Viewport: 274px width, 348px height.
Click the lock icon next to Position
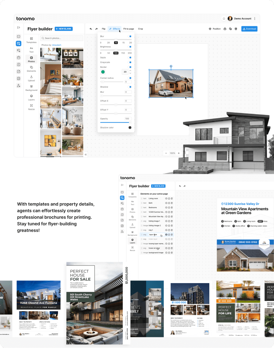(225, 29)
